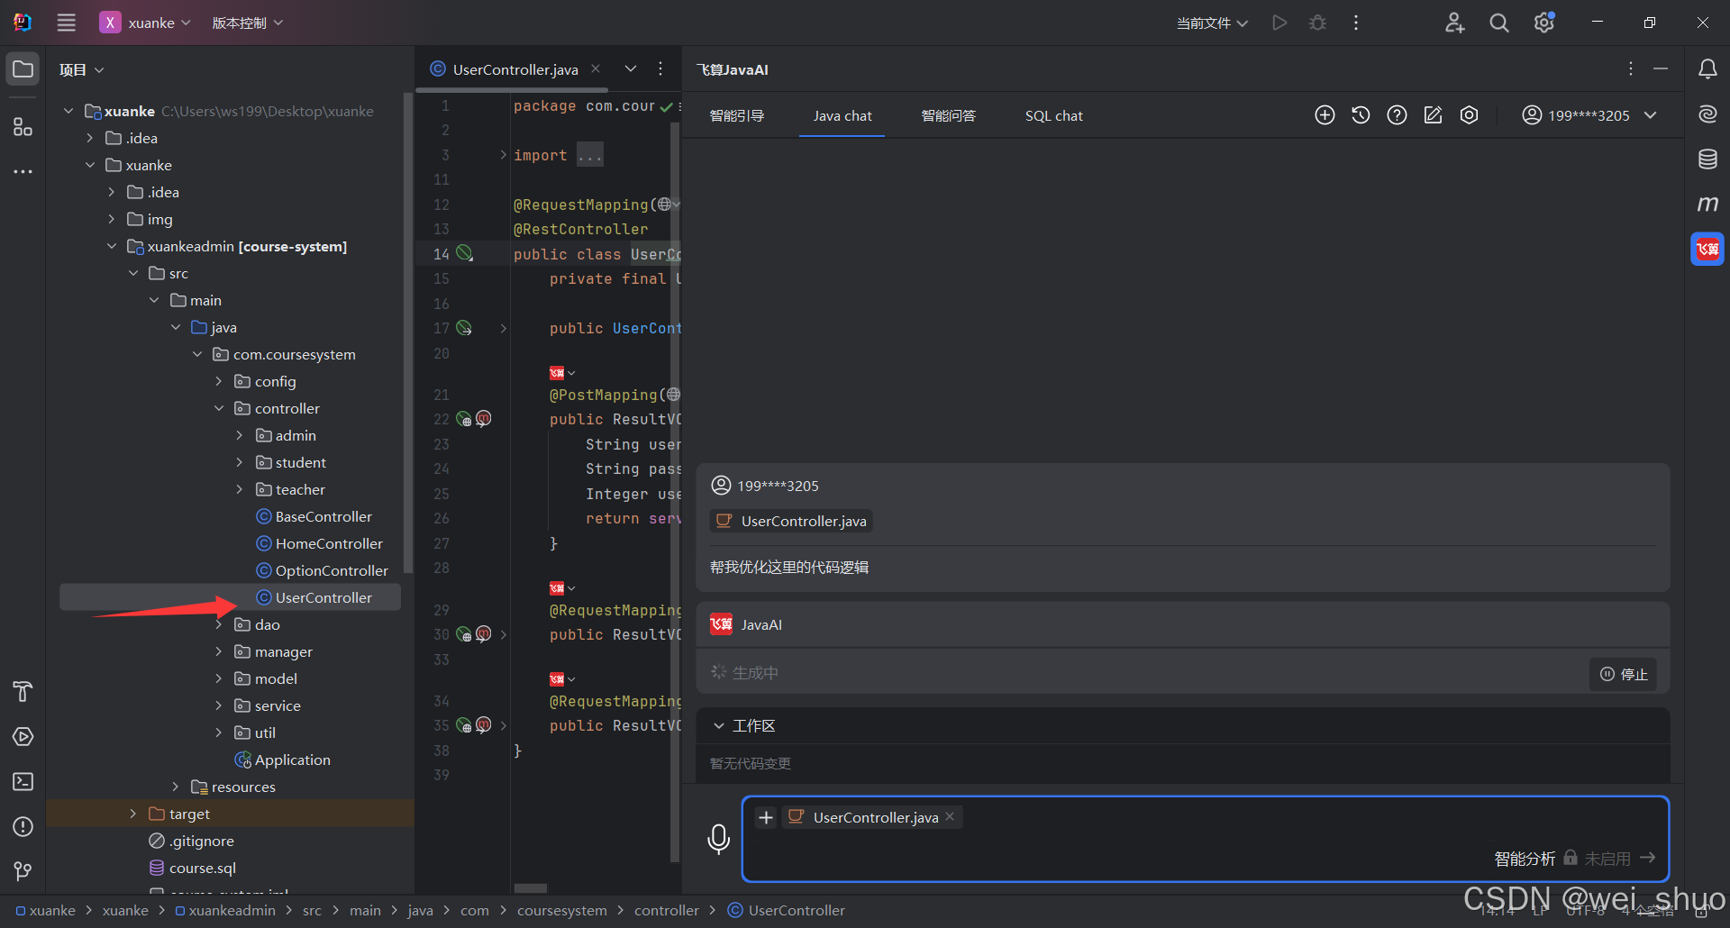Expand the target folder
Viewport: 1730px width, 928px height.
pyautogui.click(x=133, y=814)
